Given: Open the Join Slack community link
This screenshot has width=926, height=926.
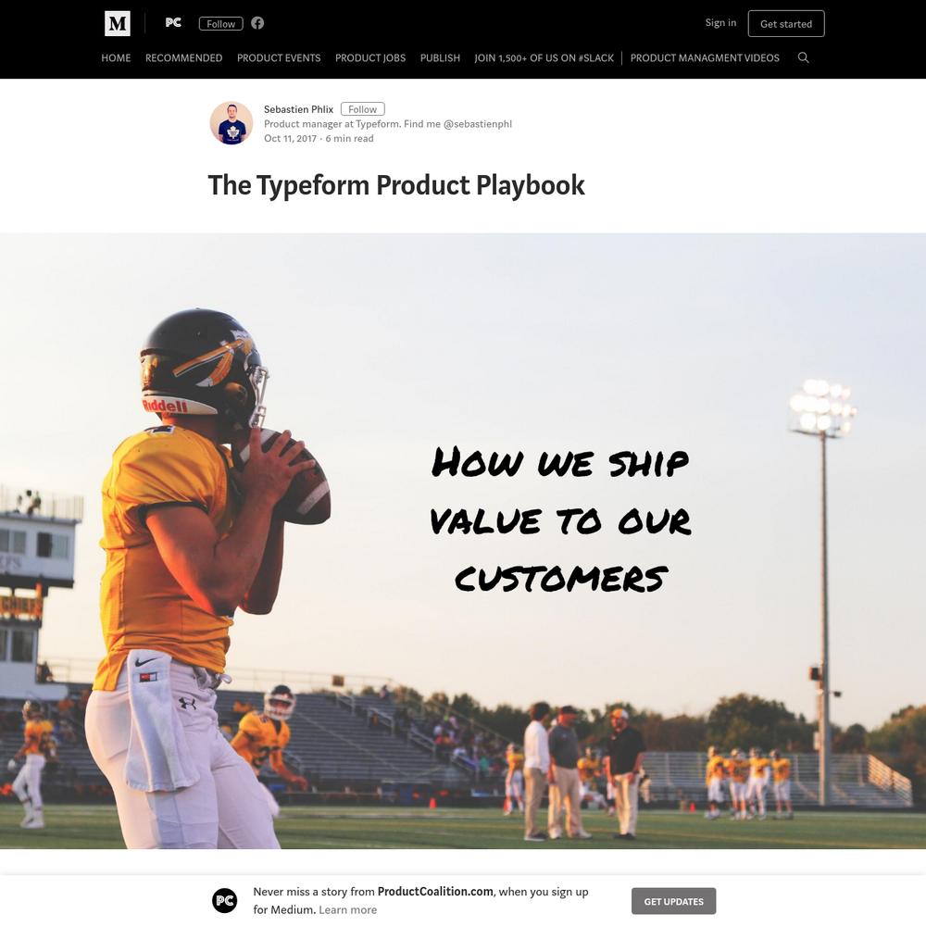Looking at the screenshot, I should pos(544,57).
